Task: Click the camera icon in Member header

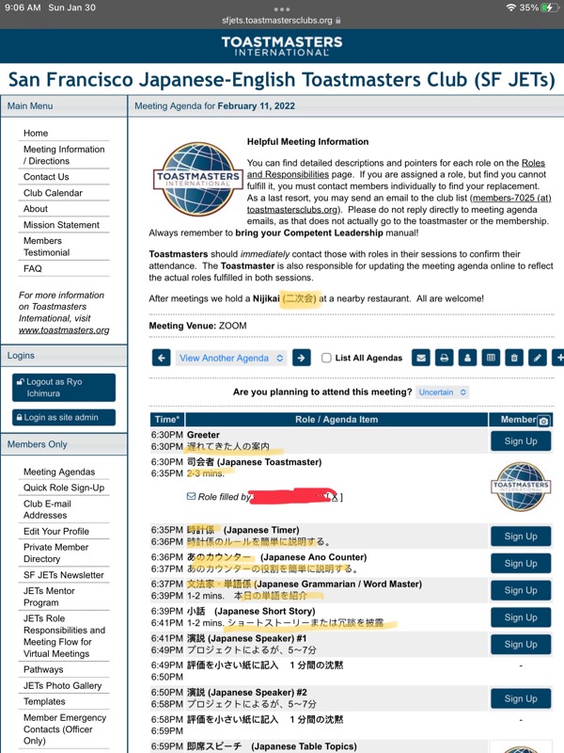Action: (x=543, y=421)
